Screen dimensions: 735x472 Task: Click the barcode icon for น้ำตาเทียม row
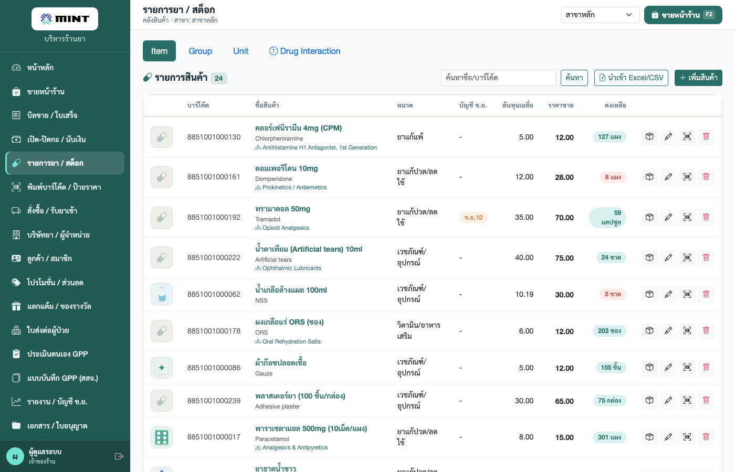tap(687, 258)
